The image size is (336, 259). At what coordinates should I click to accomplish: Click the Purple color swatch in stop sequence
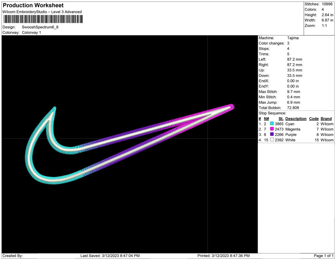tap(272, 134)
